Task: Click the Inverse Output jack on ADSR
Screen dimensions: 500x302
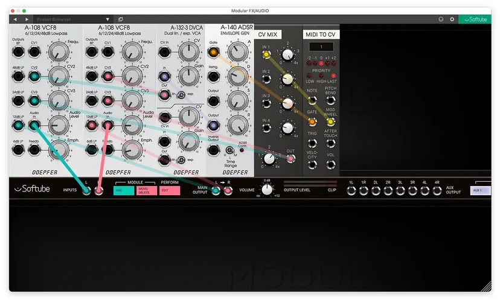Action: (213, 150)
